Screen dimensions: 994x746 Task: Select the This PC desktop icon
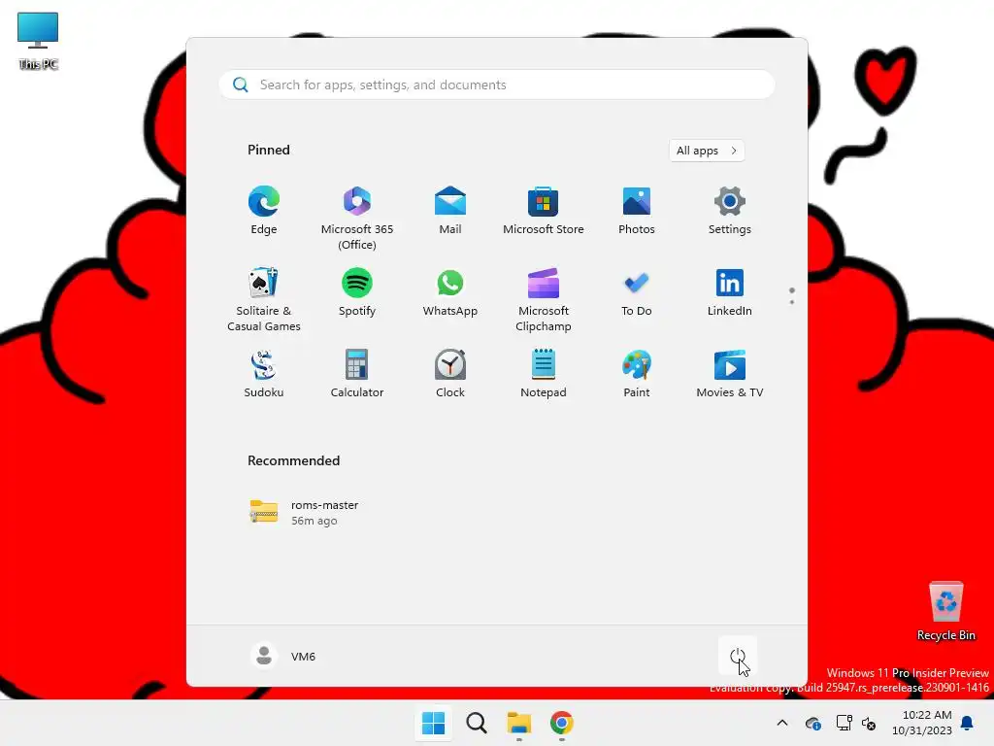38,41
